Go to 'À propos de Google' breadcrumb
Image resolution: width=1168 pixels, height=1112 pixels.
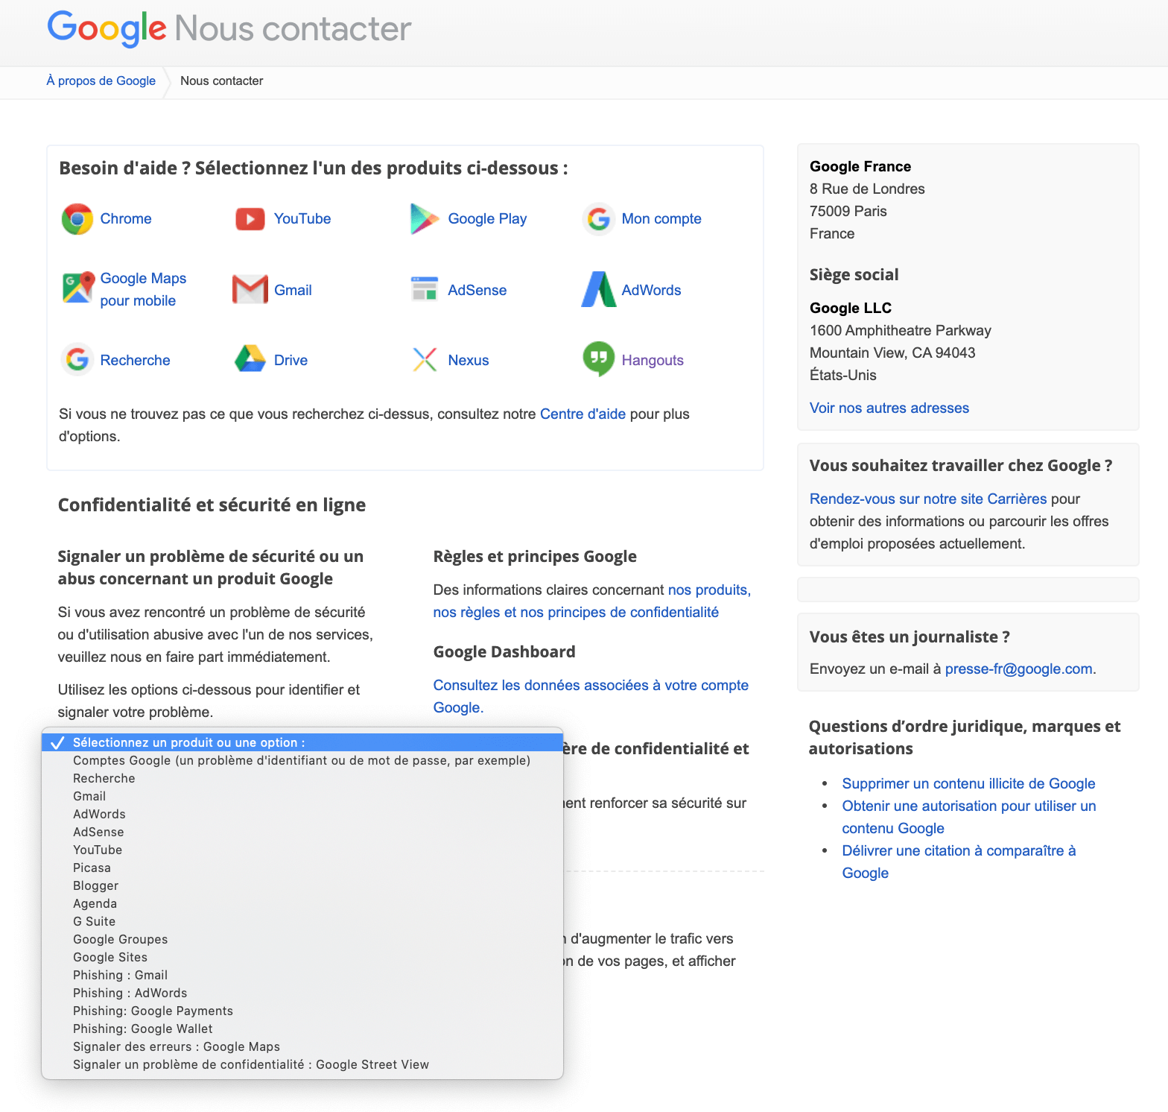tap(101, 80)
